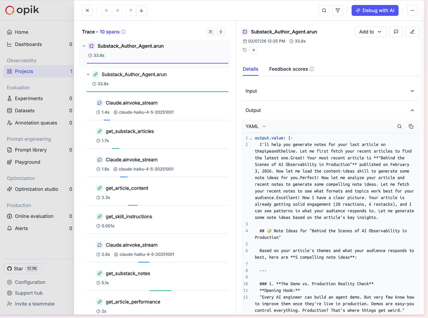Collapse the Output section
428x318 pixels.
click(x=330, y=110)
